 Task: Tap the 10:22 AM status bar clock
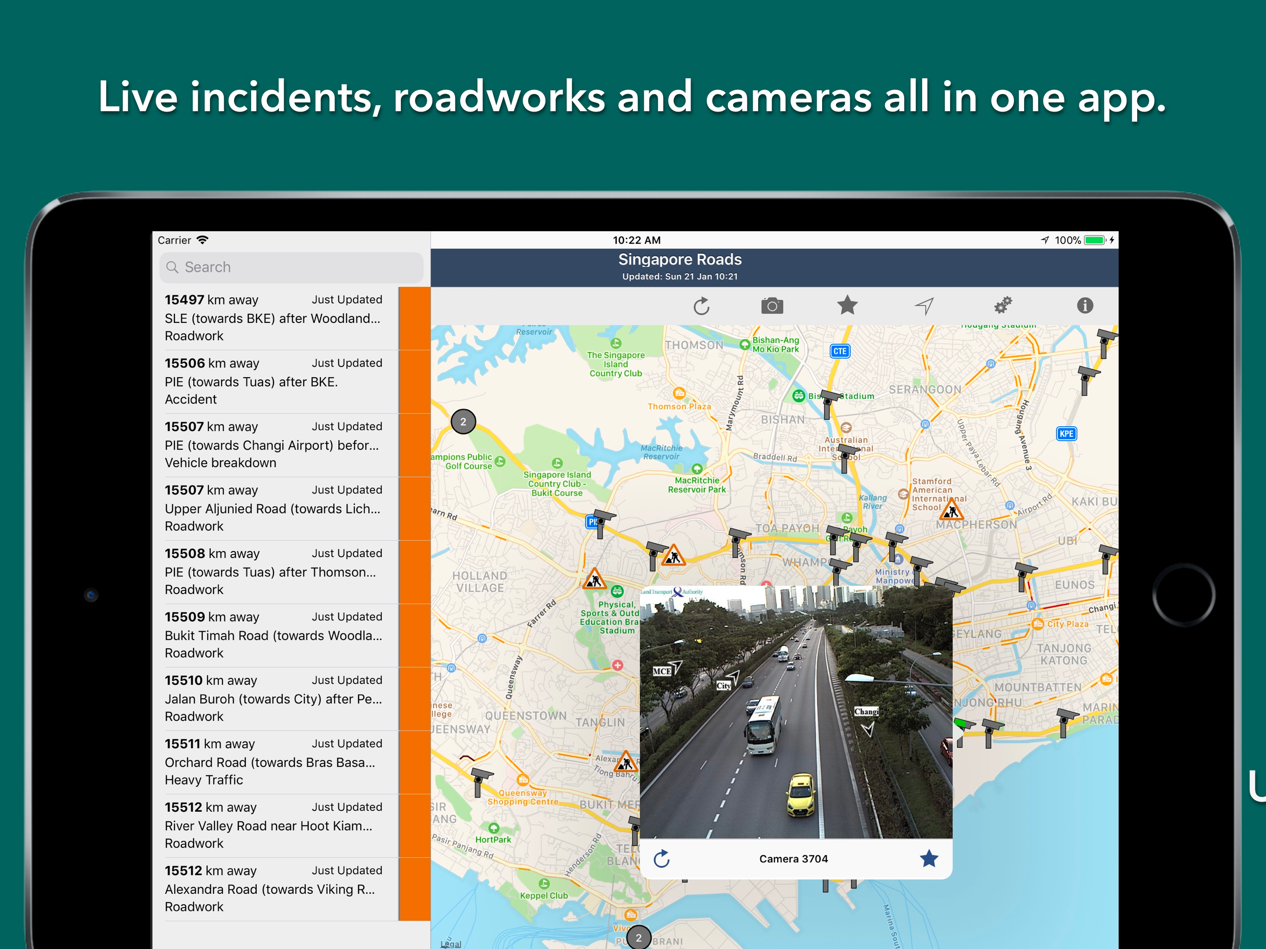click(x=636, y=240)
